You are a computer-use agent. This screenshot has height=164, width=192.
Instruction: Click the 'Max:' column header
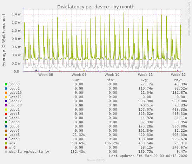(178, 80)
